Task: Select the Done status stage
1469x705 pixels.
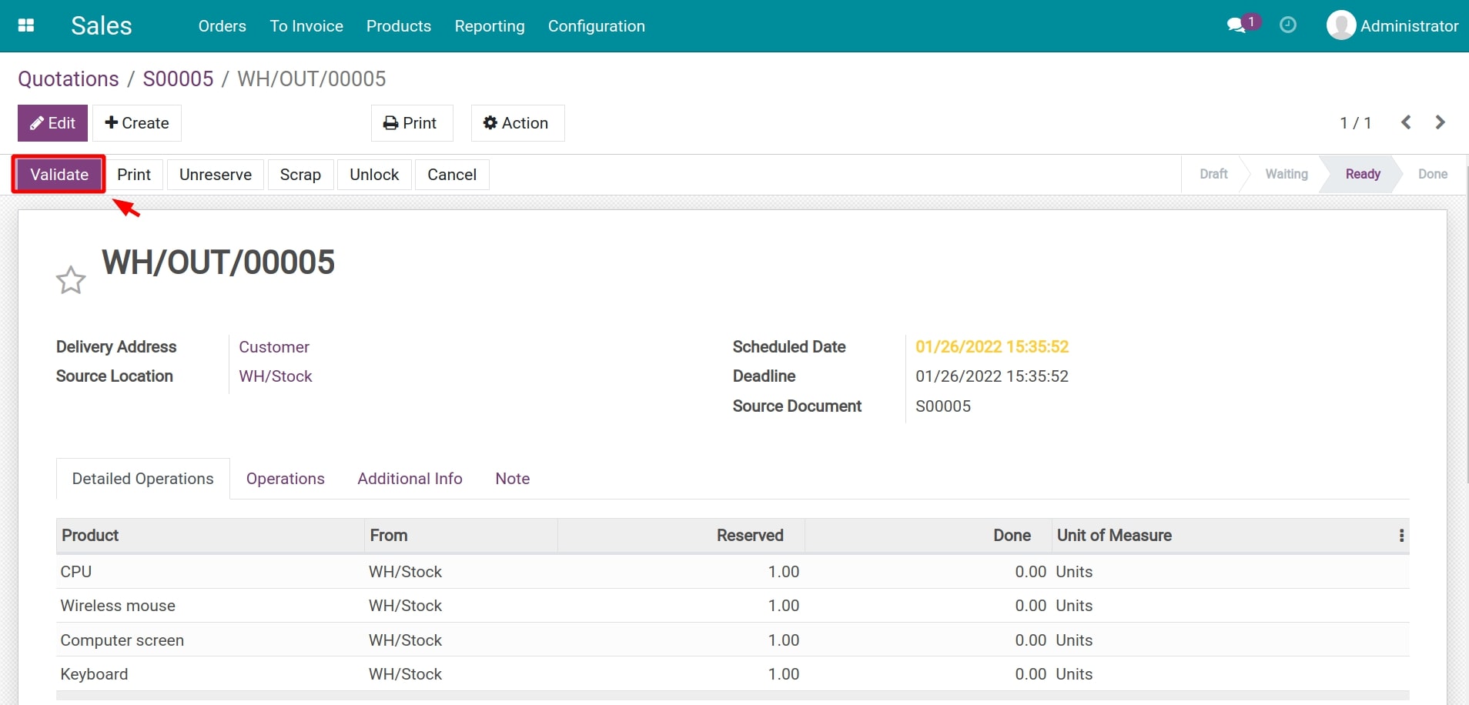Action: 1433,174
